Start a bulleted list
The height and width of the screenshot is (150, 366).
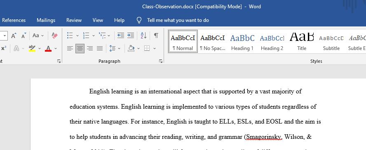click(70, 36)
